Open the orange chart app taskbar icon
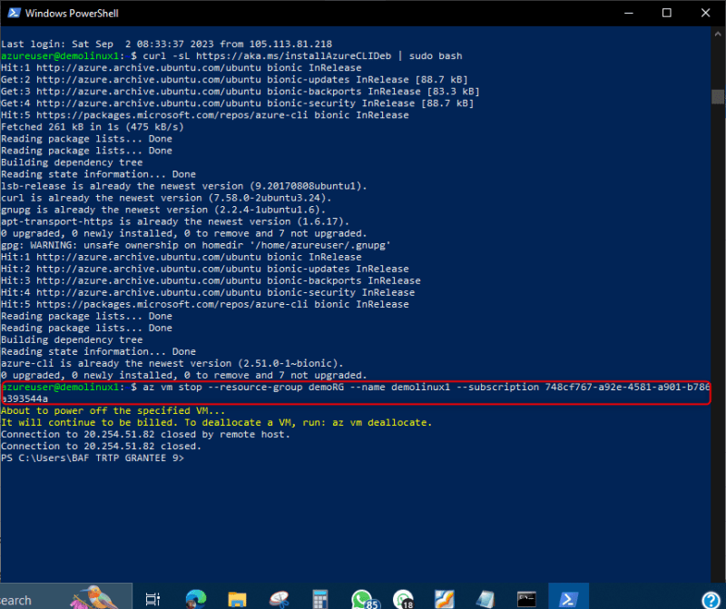The image size is (726, 609). tap(444, 599)
